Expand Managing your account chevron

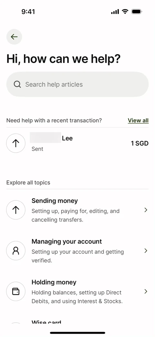tap(146, 251)
